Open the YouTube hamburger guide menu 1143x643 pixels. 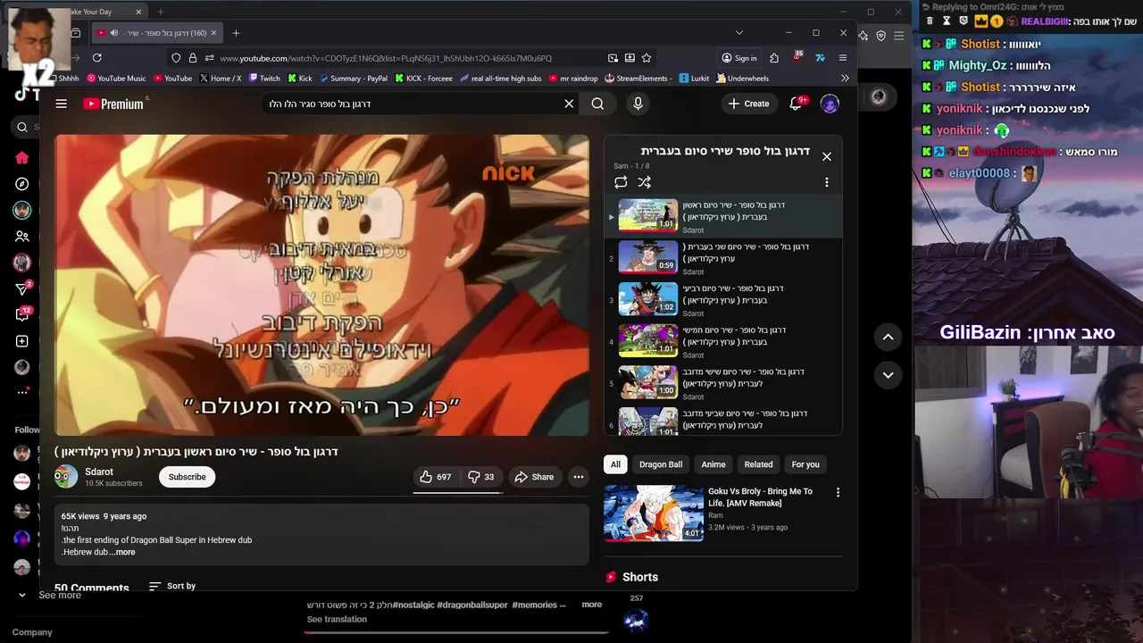[61, 104]
